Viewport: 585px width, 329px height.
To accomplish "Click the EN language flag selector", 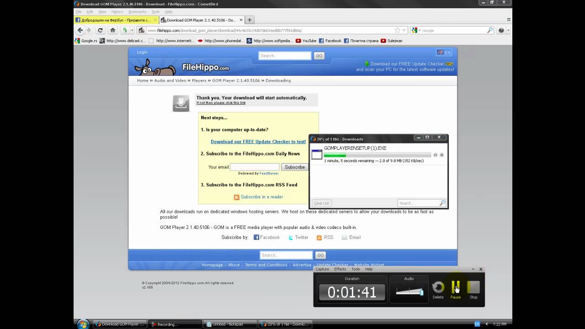I will pyautogui.click(x=444, y=53).
